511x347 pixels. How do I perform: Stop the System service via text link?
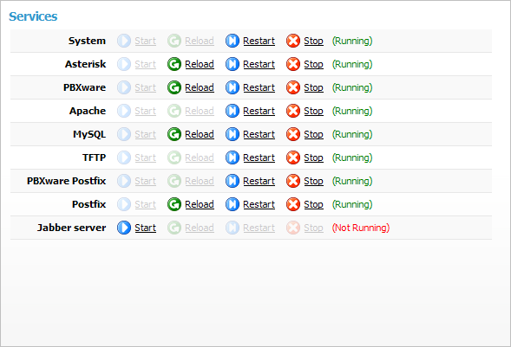point(313,42)
